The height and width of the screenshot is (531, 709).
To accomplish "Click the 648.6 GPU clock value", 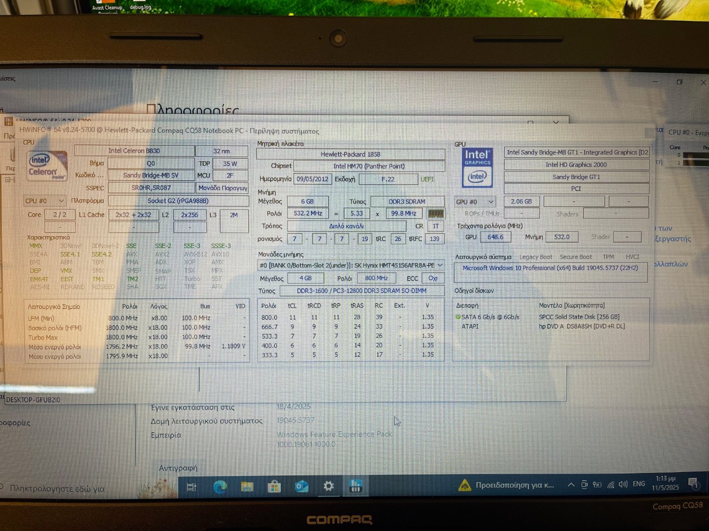I will click(x=495, y=237).
